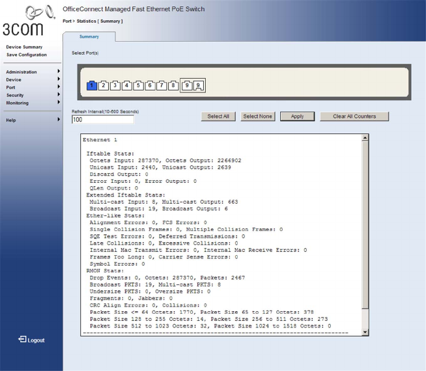Click the 'Unicast Input: 2440' line
The height and width of the screenshot is (371, 426).
point(160,167)
